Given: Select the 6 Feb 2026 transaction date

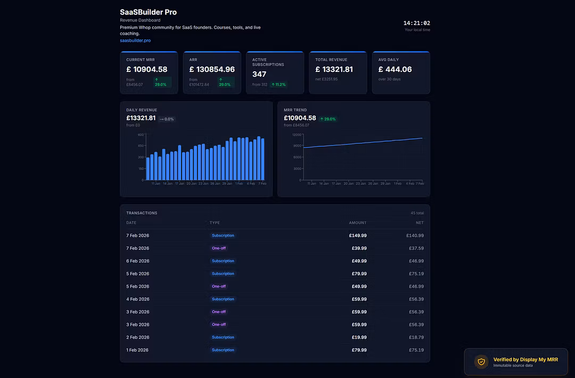Looking at the screenshot, I should pyautogui.click(x=138, y=261).
